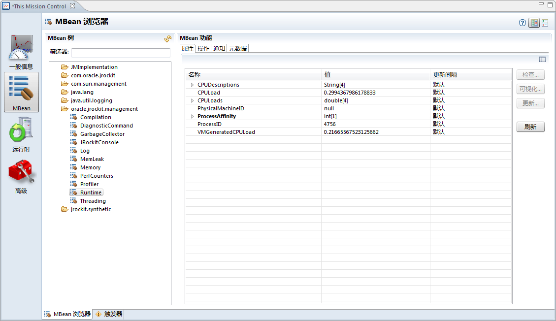556x321 pixels.
Task: Open the 一般信息 overview tab group
Action: (x=21, y=51)
